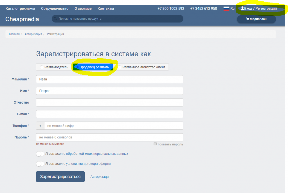Go to the Контакты page
The height and width of the screenshot is (193, 288).
pos(106,9)
